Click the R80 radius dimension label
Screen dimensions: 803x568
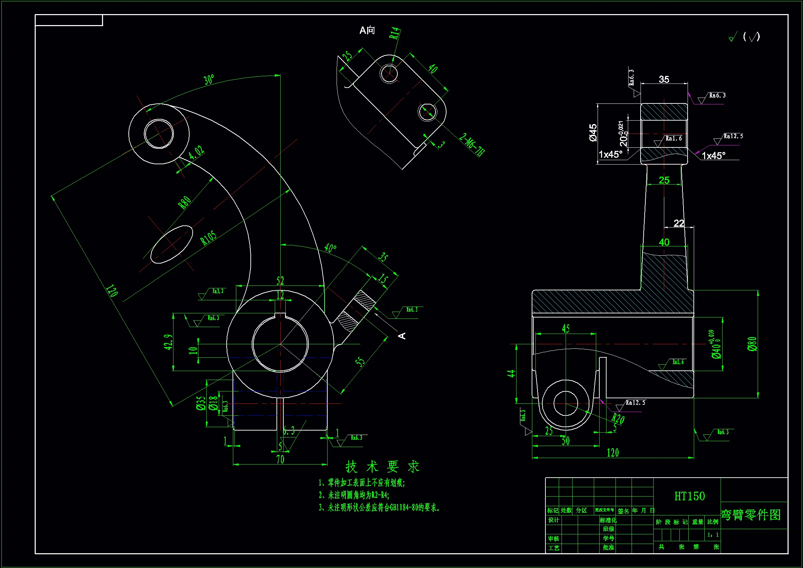click(185, 202)
